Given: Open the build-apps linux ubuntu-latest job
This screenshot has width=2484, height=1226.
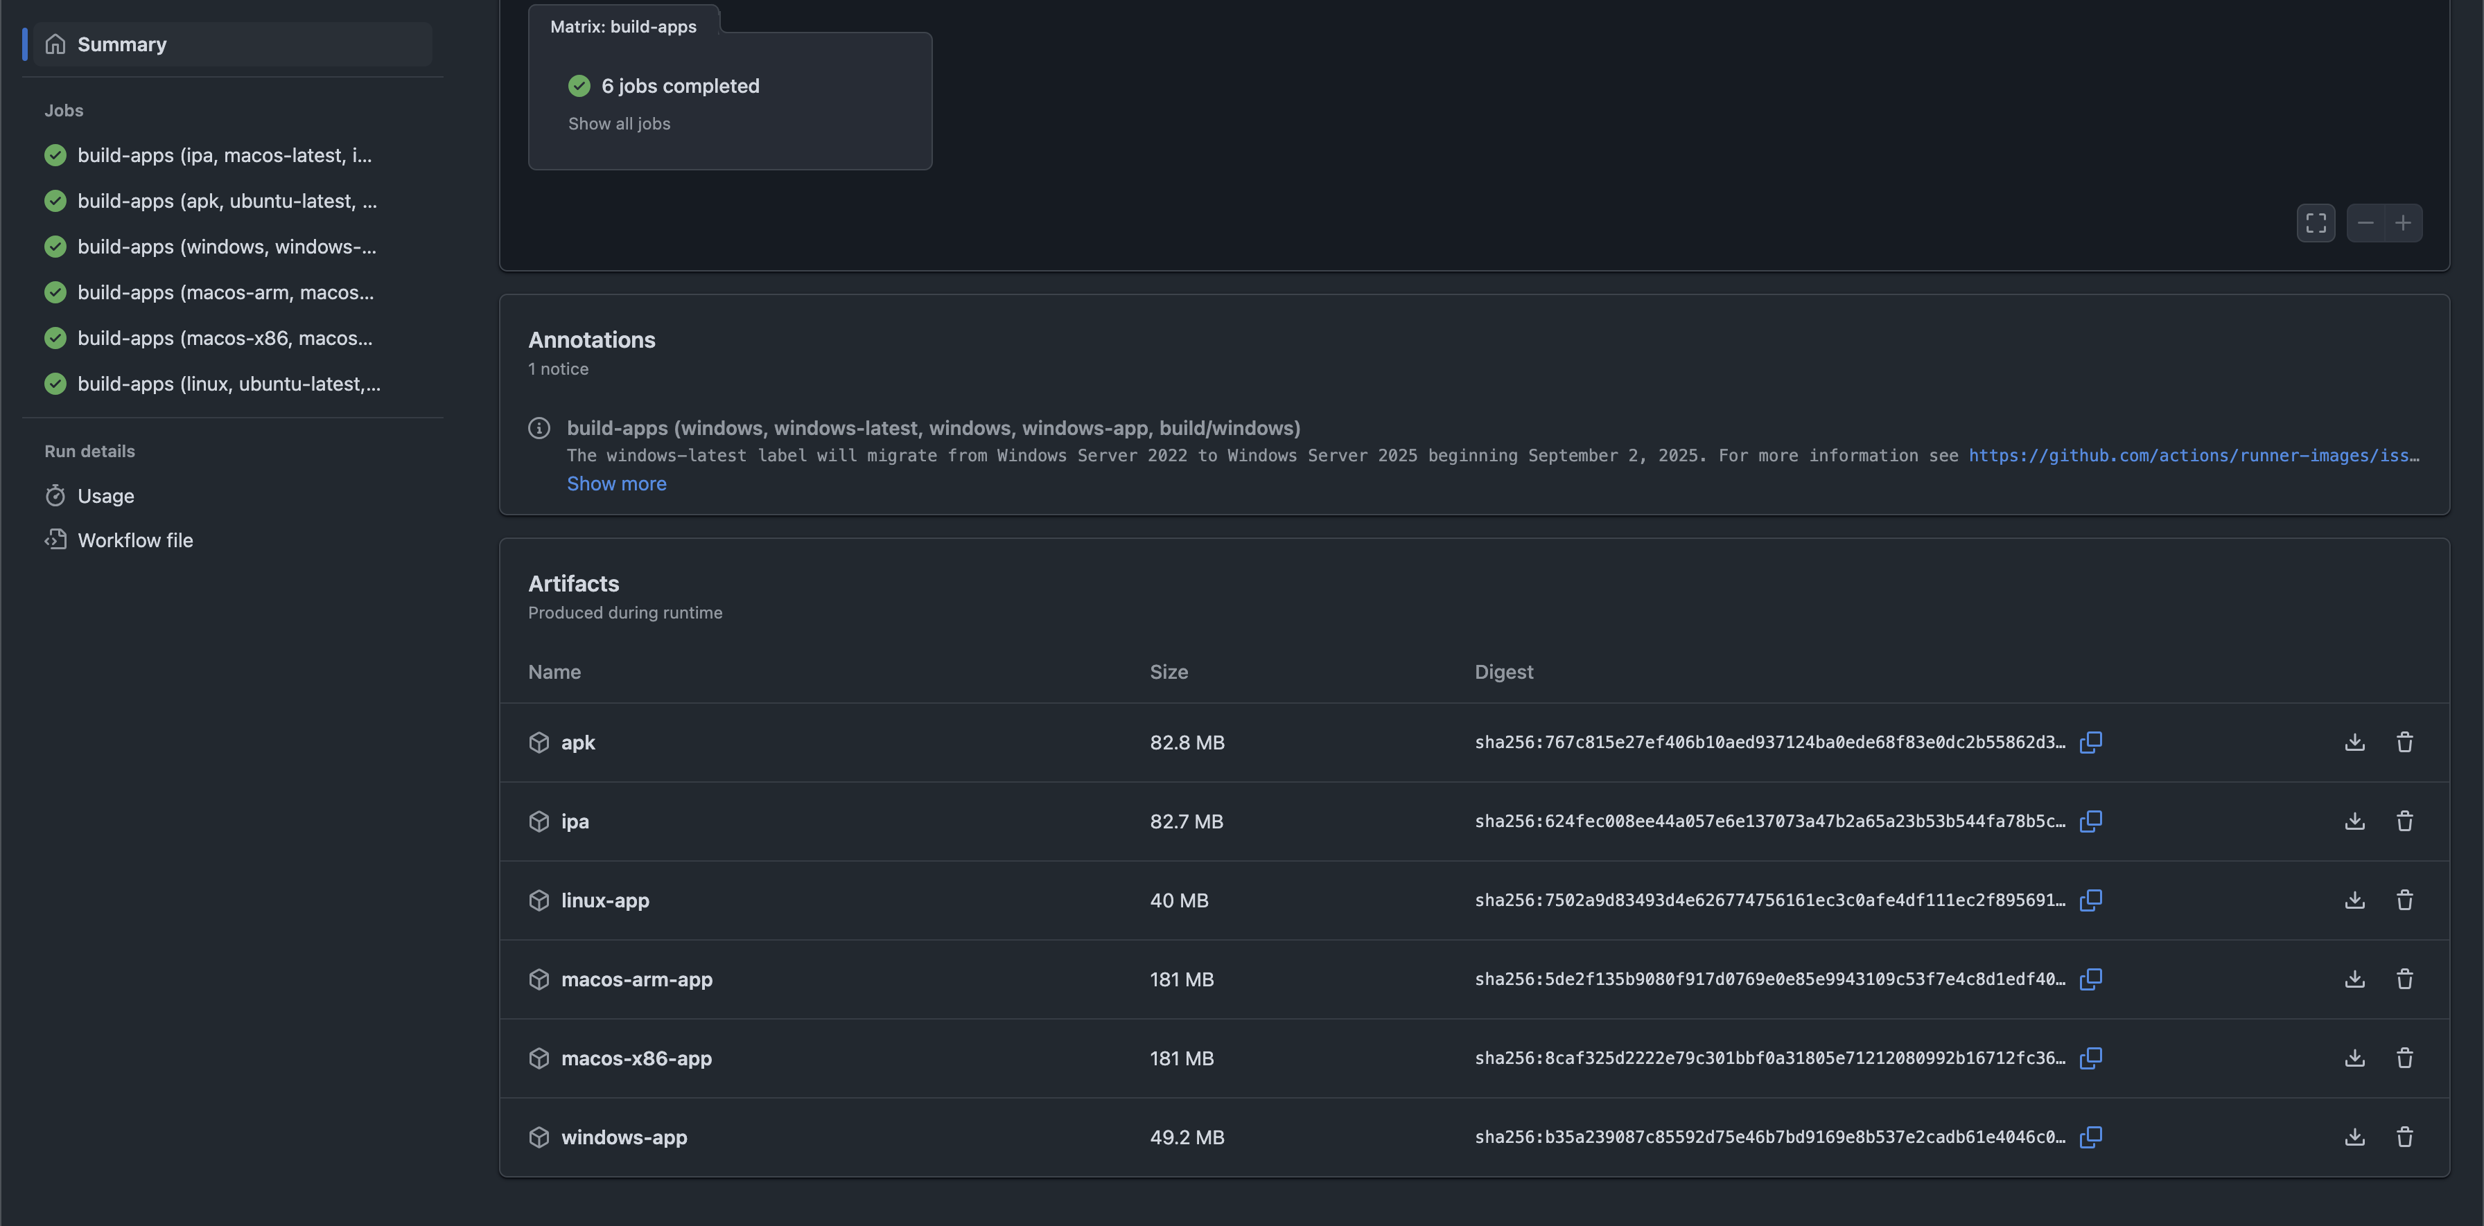Looking at the screenshot, I should pos(229,384).
